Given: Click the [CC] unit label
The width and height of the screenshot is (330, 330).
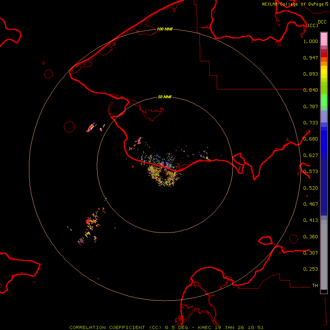Looking at the screenshot, I should pyautogui.click(x=313, y=25).
